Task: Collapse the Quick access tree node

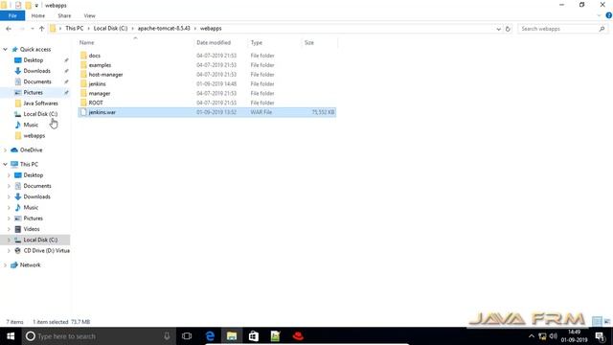Action: click(x=5, y=49)
